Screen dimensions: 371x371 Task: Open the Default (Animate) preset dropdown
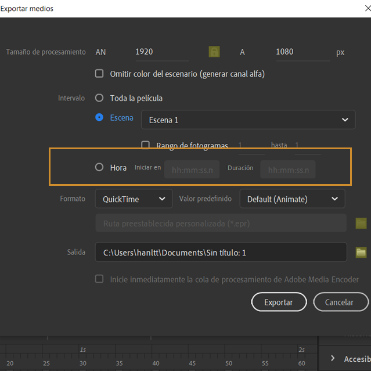(292, 199)
